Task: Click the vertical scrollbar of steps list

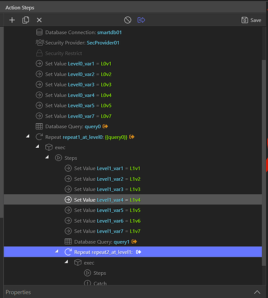Action: (x=264, y=163)
